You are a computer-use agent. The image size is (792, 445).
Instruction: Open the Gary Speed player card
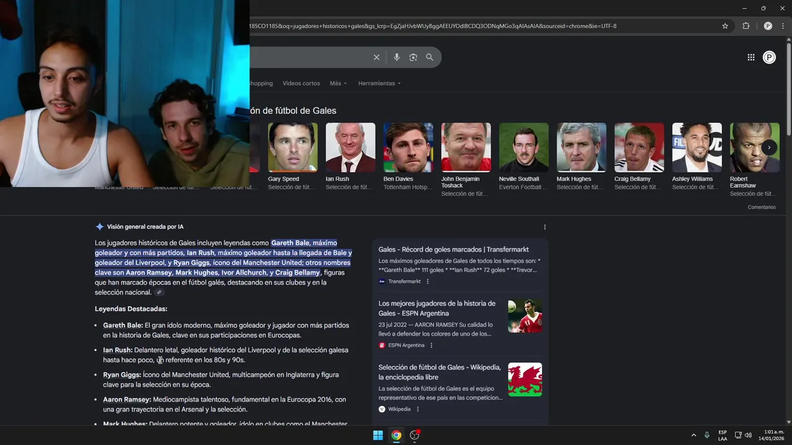pyautogui.click(x=293, y=156)
